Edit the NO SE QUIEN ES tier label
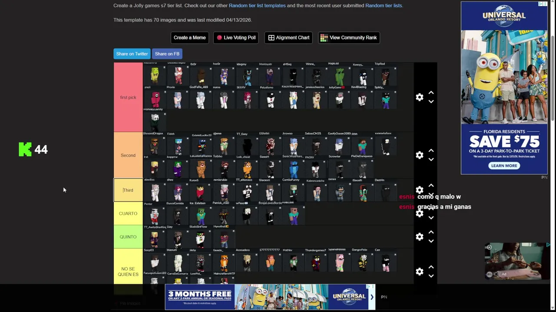Viewport: 556px width, 312px height. tap(128, 272)
